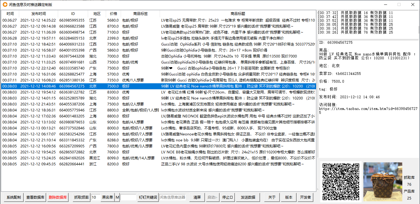Click the 钉钉关键词 button
Image resolution: width=420 pixels, height=204 pixels.
[x=148, y=197]
